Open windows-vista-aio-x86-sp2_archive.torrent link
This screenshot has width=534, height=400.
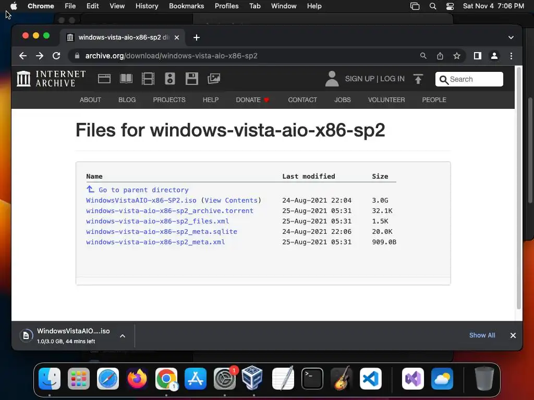169,211
